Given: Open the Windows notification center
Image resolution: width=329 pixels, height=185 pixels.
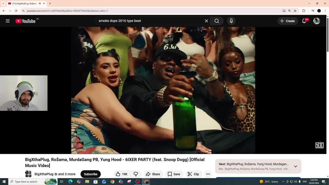Looking at the screenshot, I should point(324,182).
